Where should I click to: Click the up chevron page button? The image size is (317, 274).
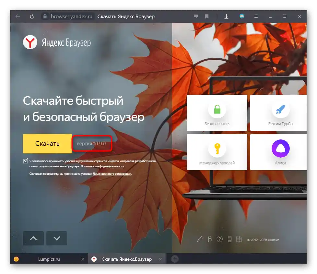tap(33, 238)
